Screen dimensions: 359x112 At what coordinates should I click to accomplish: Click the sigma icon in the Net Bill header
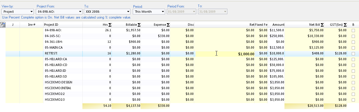coord(322,25)
